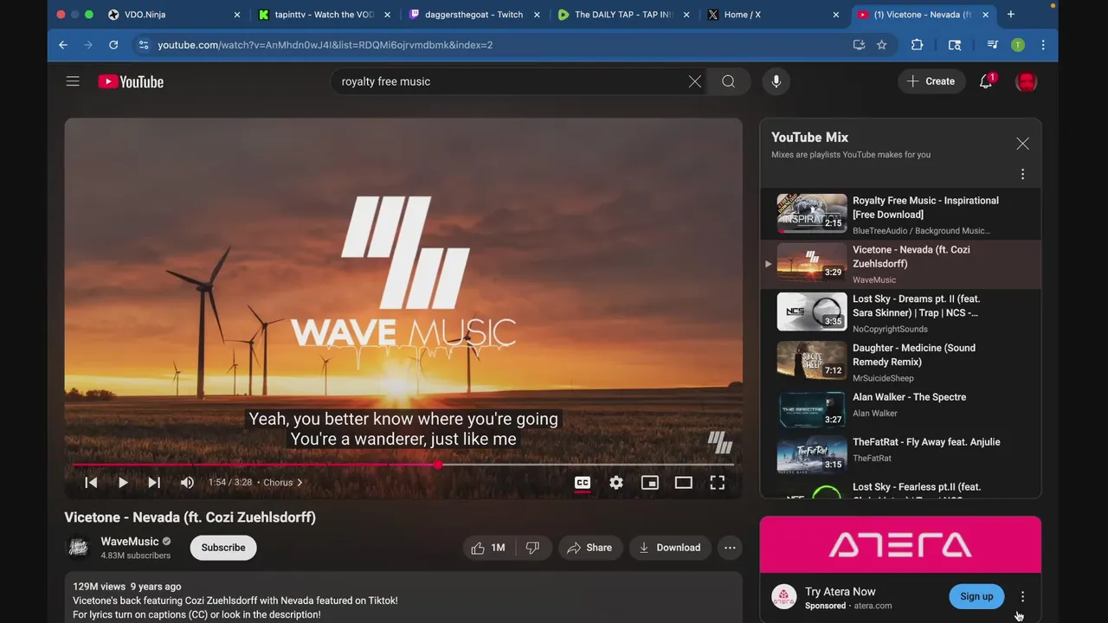Open site information icon in address bar
This screenshot has width=1108, height=623.
click(x=143, y=45)
